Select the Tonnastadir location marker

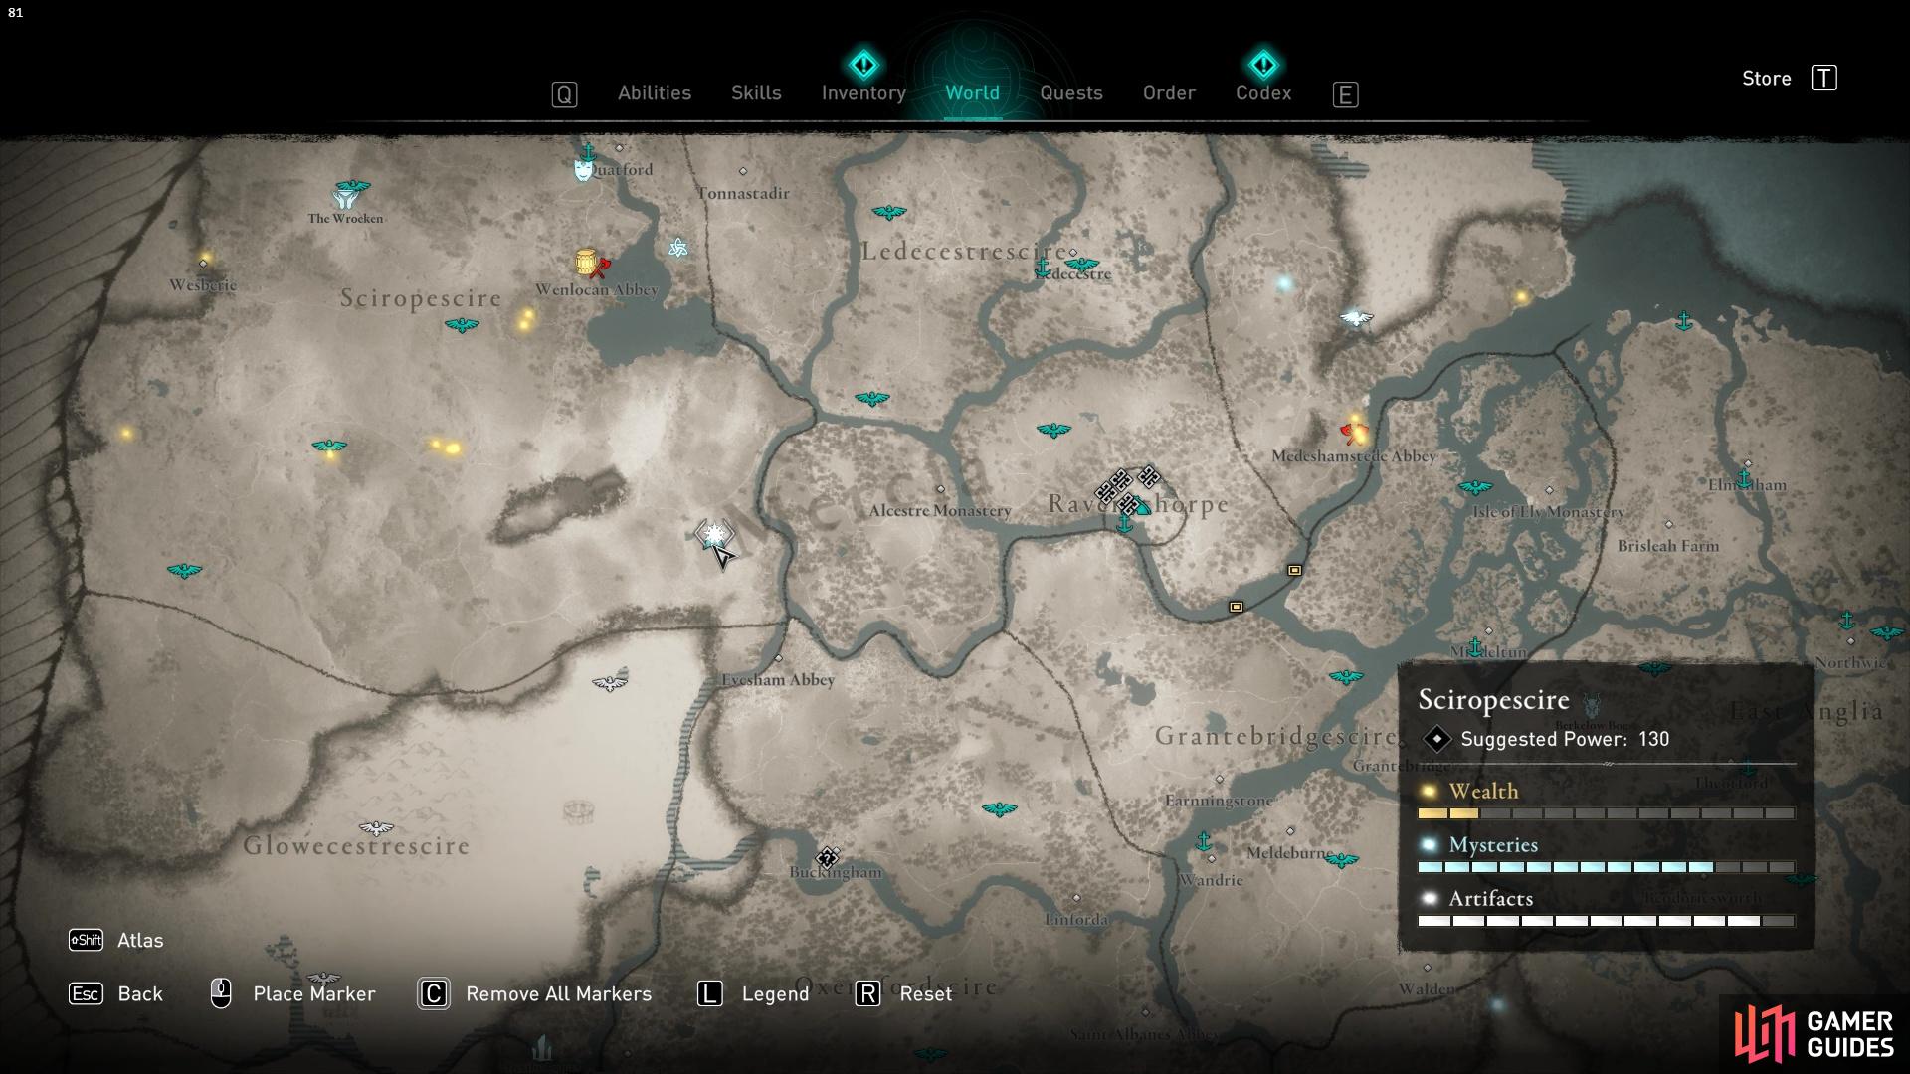(743, 172)
